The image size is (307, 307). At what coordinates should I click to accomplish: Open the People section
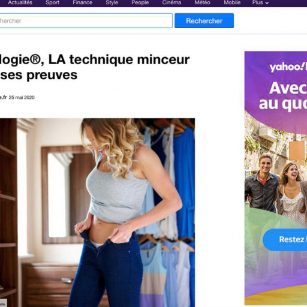click(140, 2)
